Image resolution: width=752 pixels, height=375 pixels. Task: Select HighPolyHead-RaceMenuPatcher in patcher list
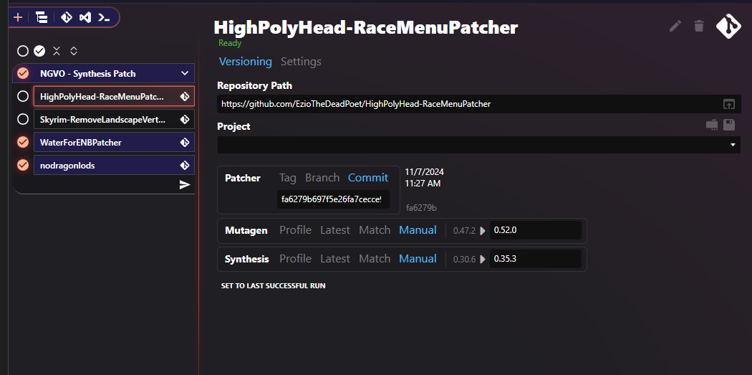[x=114, y=97]
